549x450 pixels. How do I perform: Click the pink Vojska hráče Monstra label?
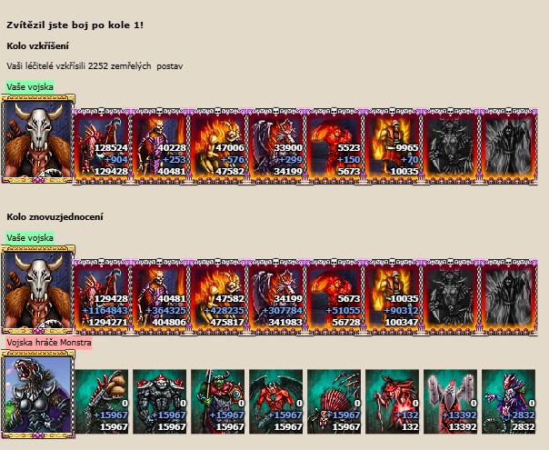(49, 342)
